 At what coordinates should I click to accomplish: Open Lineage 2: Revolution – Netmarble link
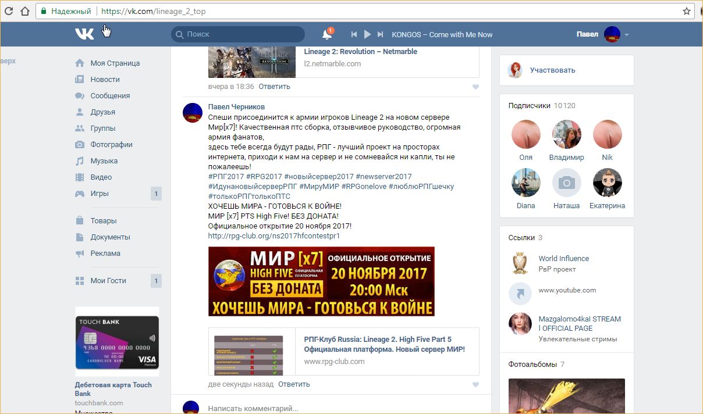[x=360, y=51]
